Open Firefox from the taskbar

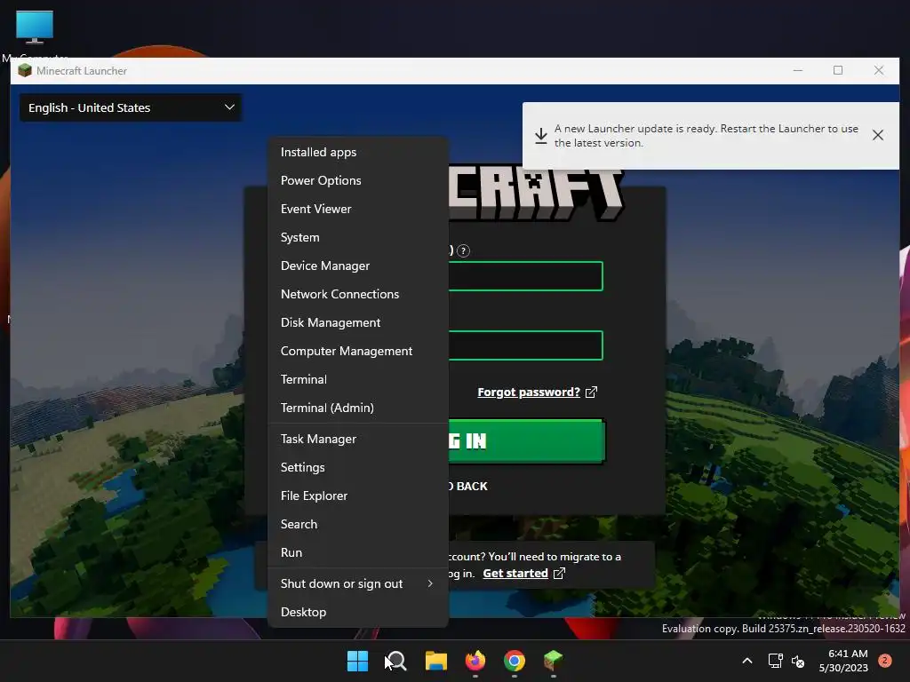pos(475,661)
